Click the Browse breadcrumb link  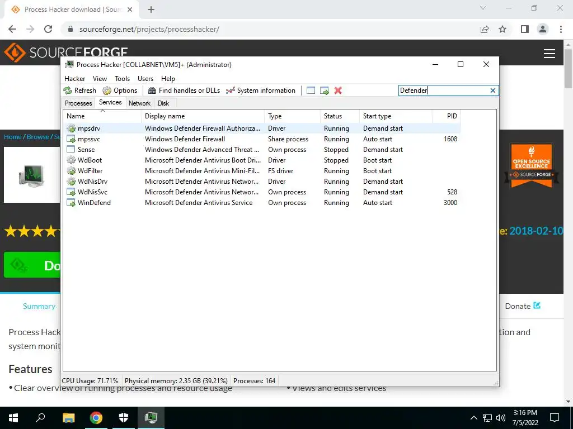click(x=37, y=137)
